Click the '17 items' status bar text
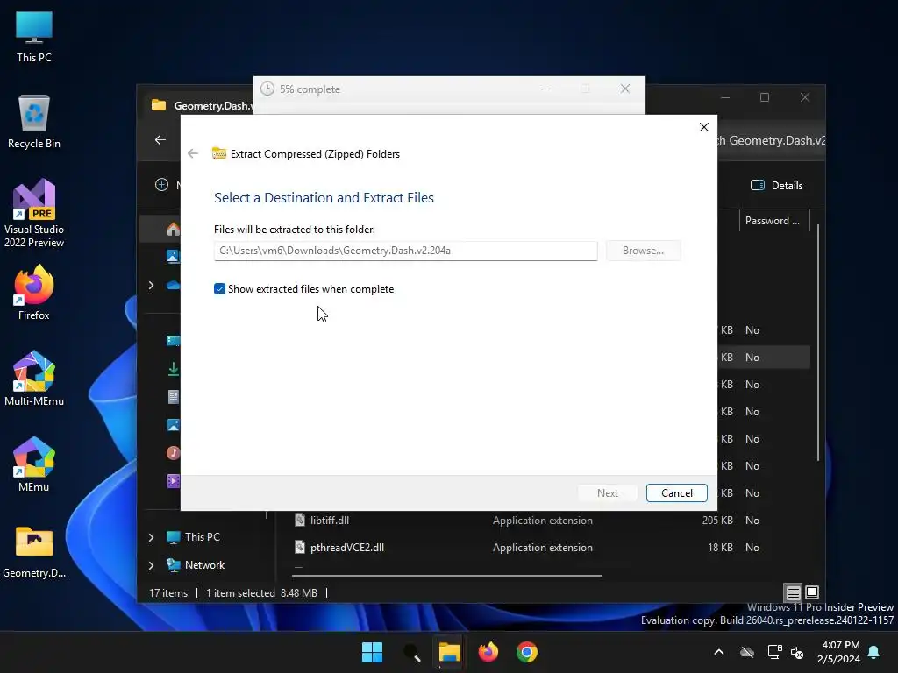 pyautogui.click(x=168, y=593)
